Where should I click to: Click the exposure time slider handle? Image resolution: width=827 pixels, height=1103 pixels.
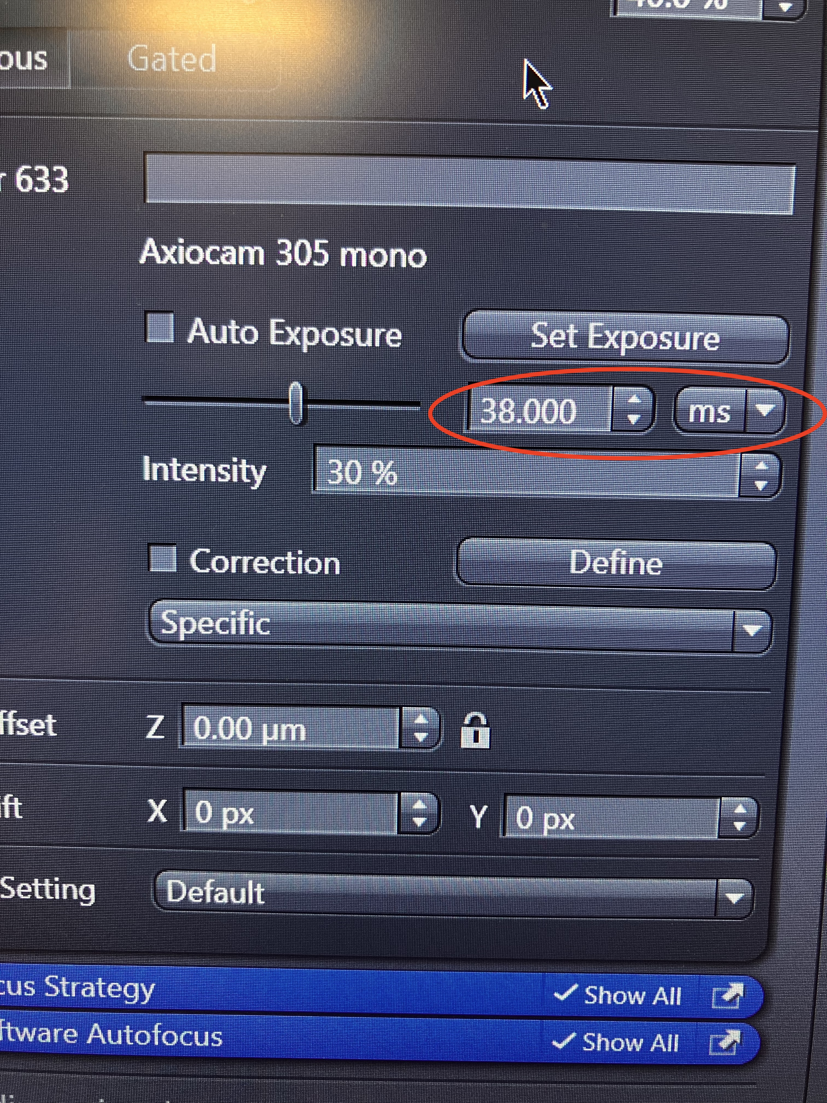296,403
